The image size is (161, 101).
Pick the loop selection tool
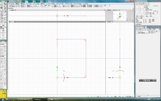coord(5,47)
